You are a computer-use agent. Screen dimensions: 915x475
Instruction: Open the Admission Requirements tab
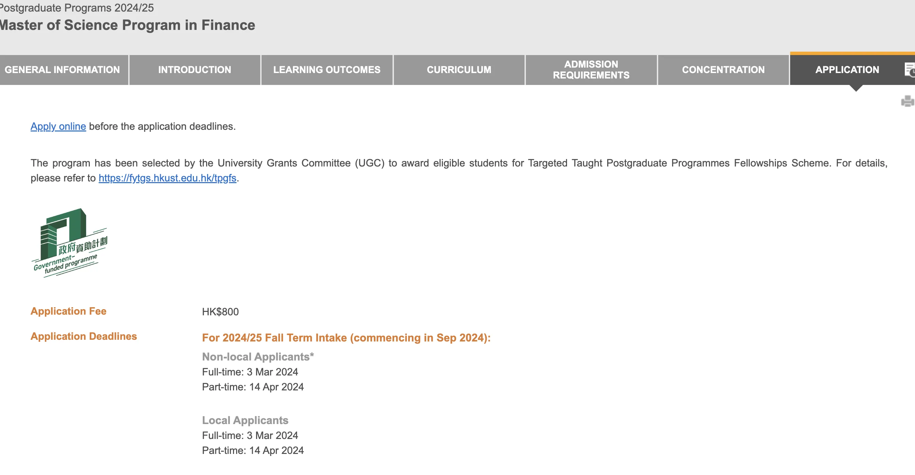click(591, 70)
